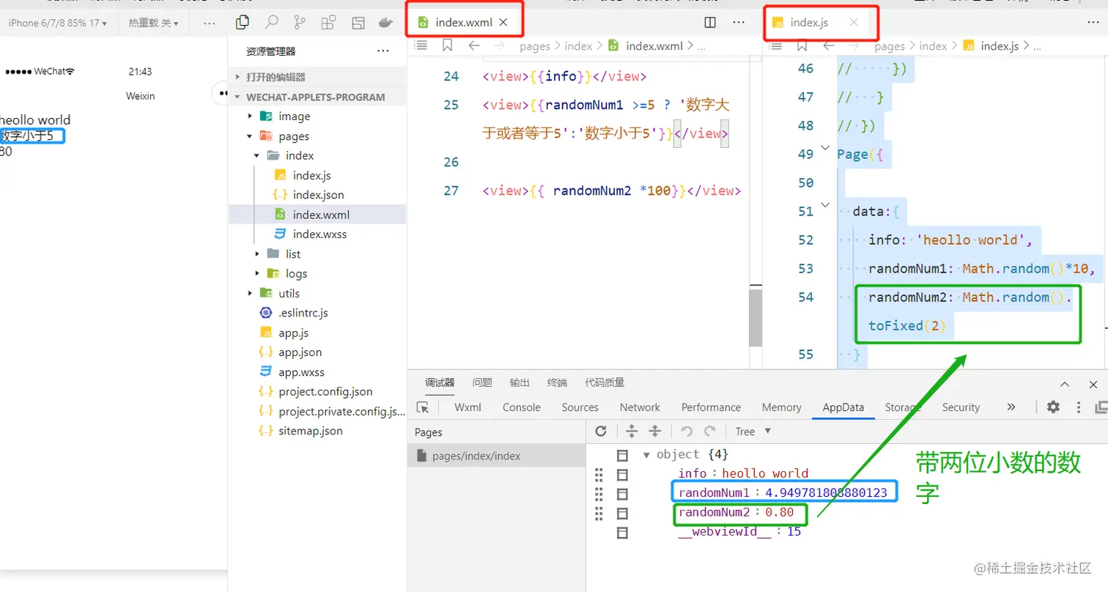Open the Search view icon
Screen dimensions: 1108x592
271,23
